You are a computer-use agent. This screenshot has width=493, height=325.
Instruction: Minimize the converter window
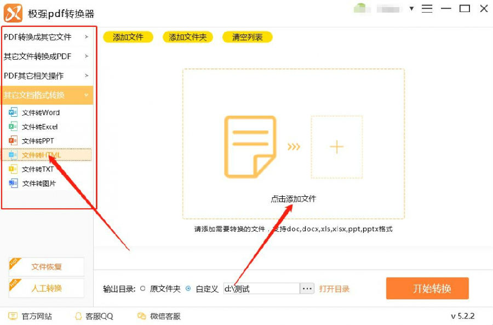[446, 8]
